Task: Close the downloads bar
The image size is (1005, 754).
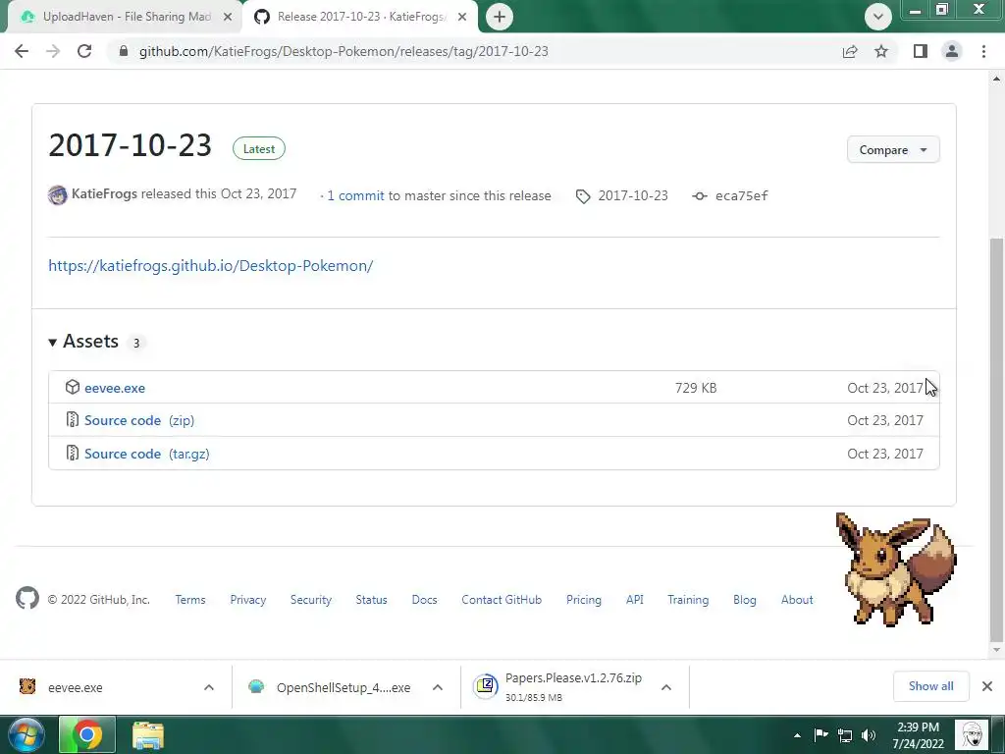Action: click(987, 686)
